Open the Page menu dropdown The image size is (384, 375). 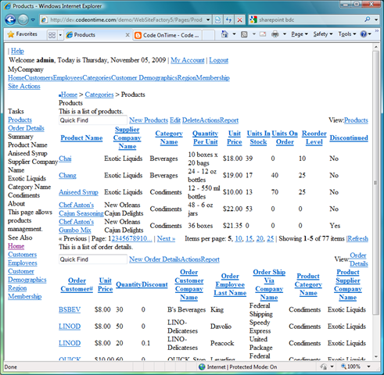(x=300, y=34)
